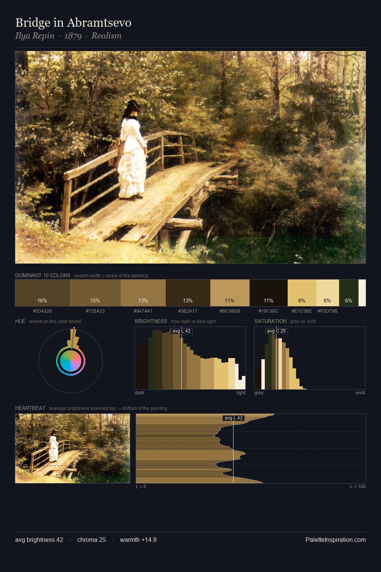
Task: Click the small painting thumbnail in Heartbeat section
Action: 72,448
